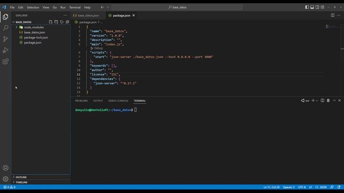Change file encoding via UTF-8
Image resolution: width=344 pixels, height=193 pixels.
tap(302, 187)
